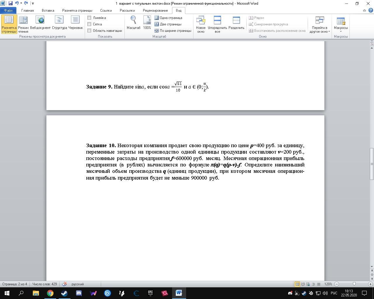Image resolution: width=374 pixels, height=299 pixels.
Task: Show Одна страница layout
Action: (x=168, y=18)
